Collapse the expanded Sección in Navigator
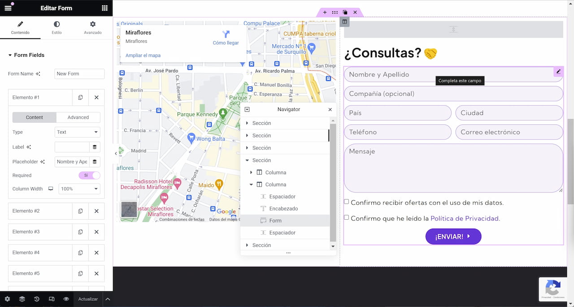The image size is (574, 307). [247, 160]
